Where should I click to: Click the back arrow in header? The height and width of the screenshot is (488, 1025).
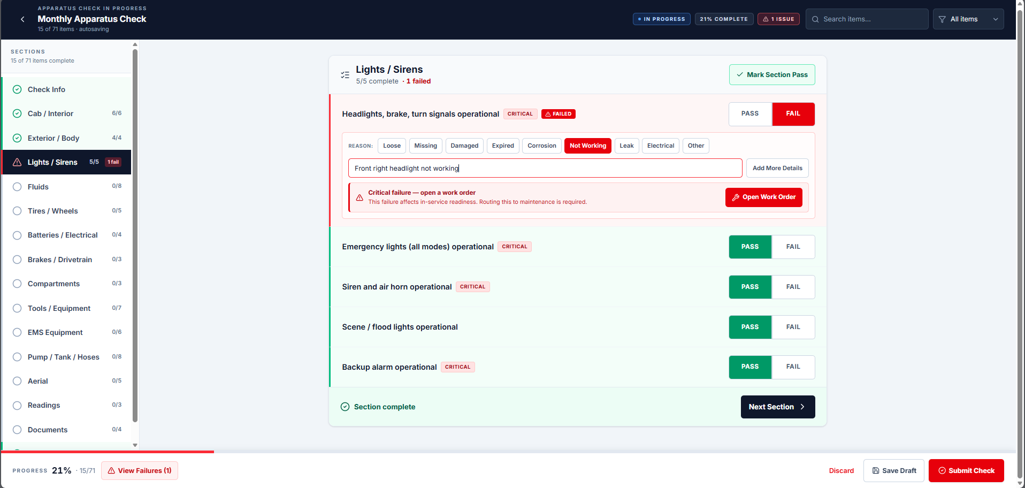[22, 19]
